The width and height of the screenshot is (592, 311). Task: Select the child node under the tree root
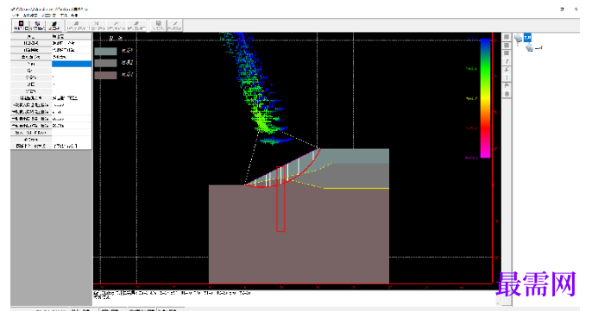538,48
